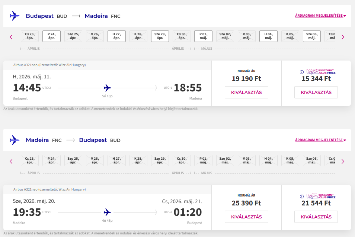This screenshot has width=355, height=237.
Task: Choose outbound date Sze 29, ápr.
Action: pyautogui.click(x=160, y=36)
